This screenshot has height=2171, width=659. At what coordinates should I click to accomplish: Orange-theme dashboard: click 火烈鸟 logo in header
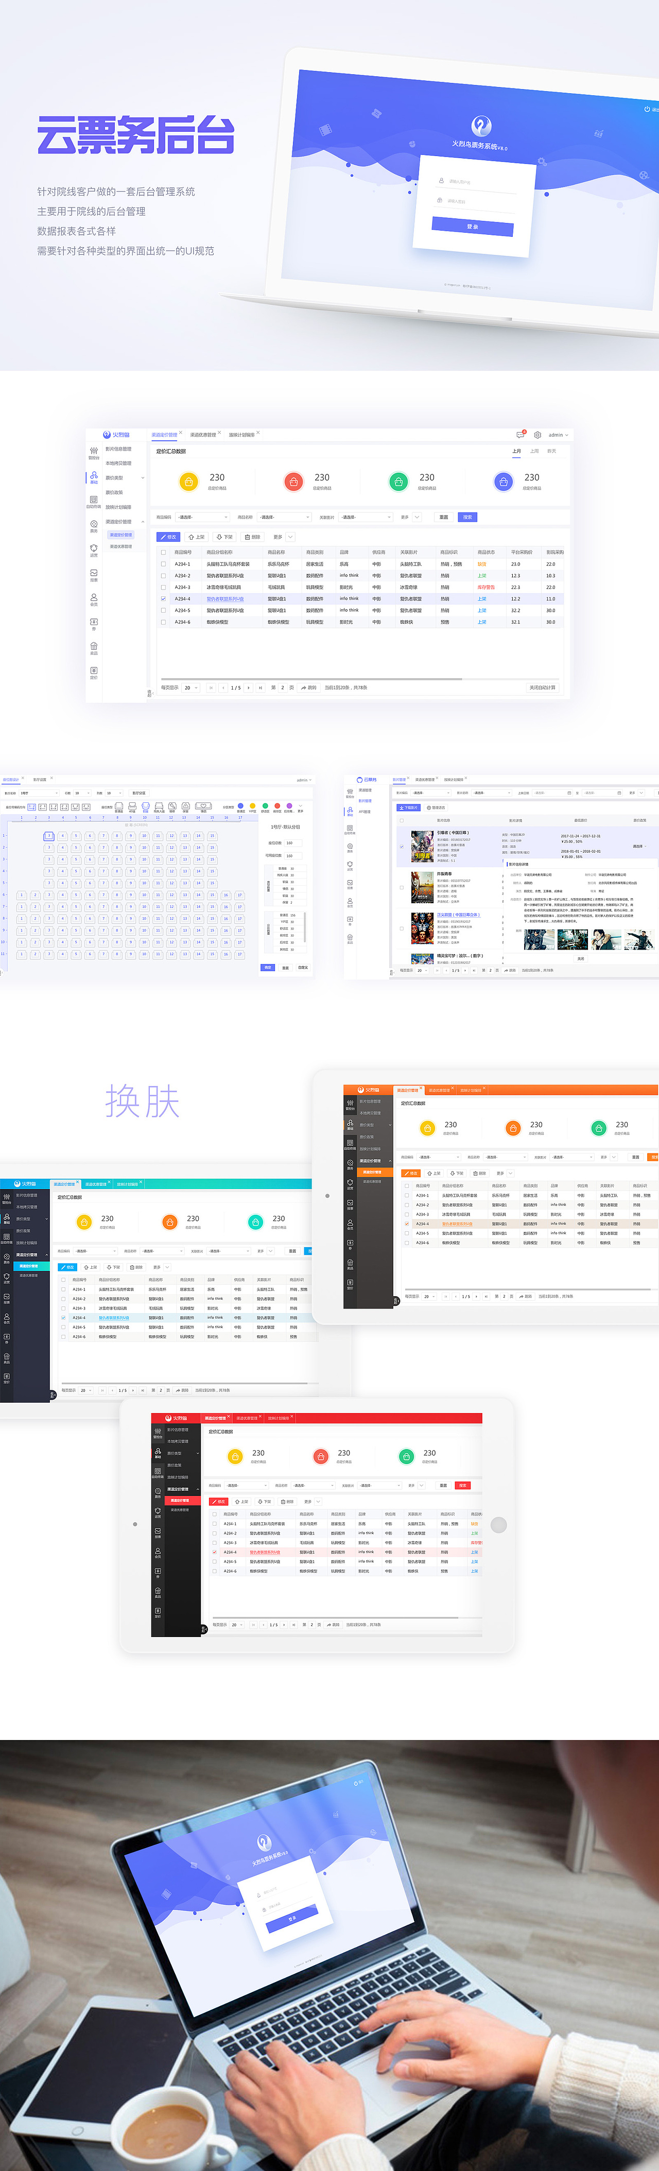(368, 1090)
